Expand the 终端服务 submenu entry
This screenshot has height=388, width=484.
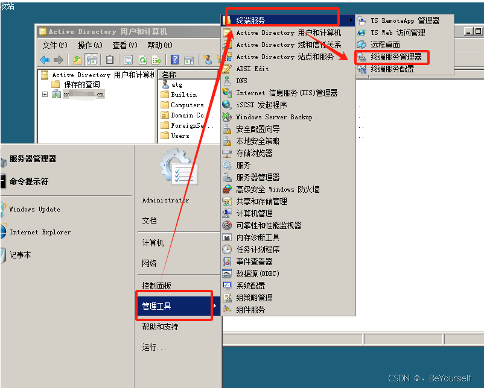(288, 20)
